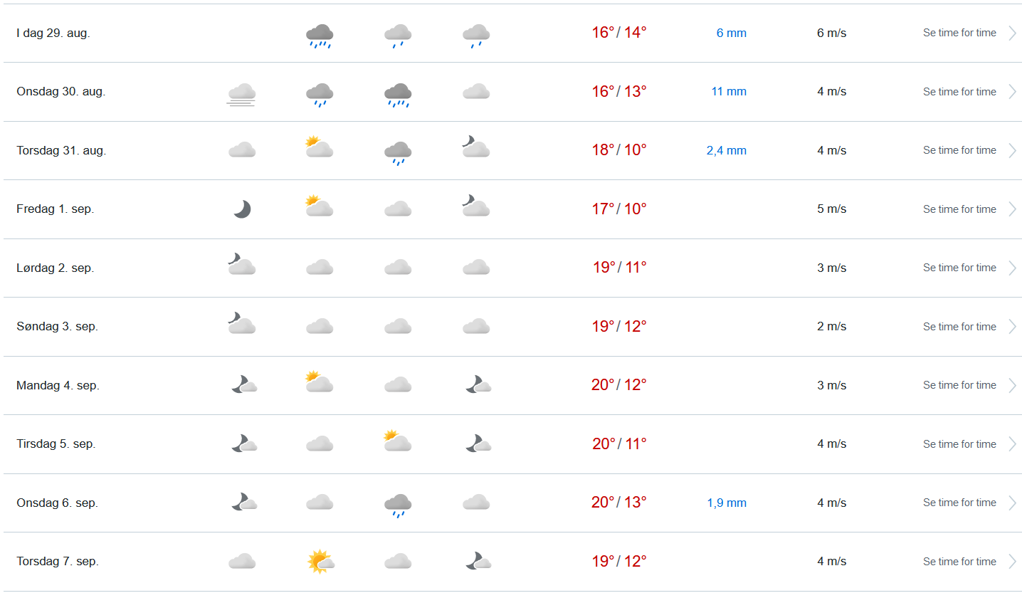The image size is (1022, 593).
Task: Click rain cloud icon on Torsdag 31. aug.
Action: pos(398,152)
